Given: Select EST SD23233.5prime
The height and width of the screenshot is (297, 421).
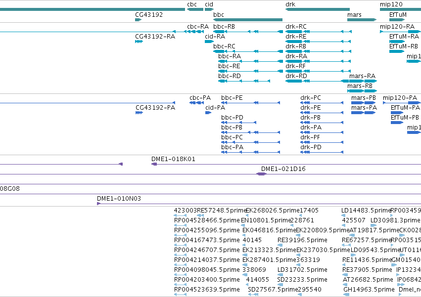Looking at the screenshot, I should click(x=280, y=285).
